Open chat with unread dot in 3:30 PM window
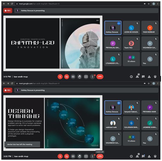162x161 pixels. pos(143,156)
